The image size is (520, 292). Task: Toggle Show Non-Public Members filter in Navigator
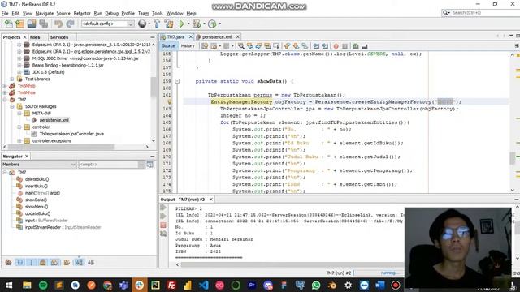pyautogui.click(x=42, y=263)
